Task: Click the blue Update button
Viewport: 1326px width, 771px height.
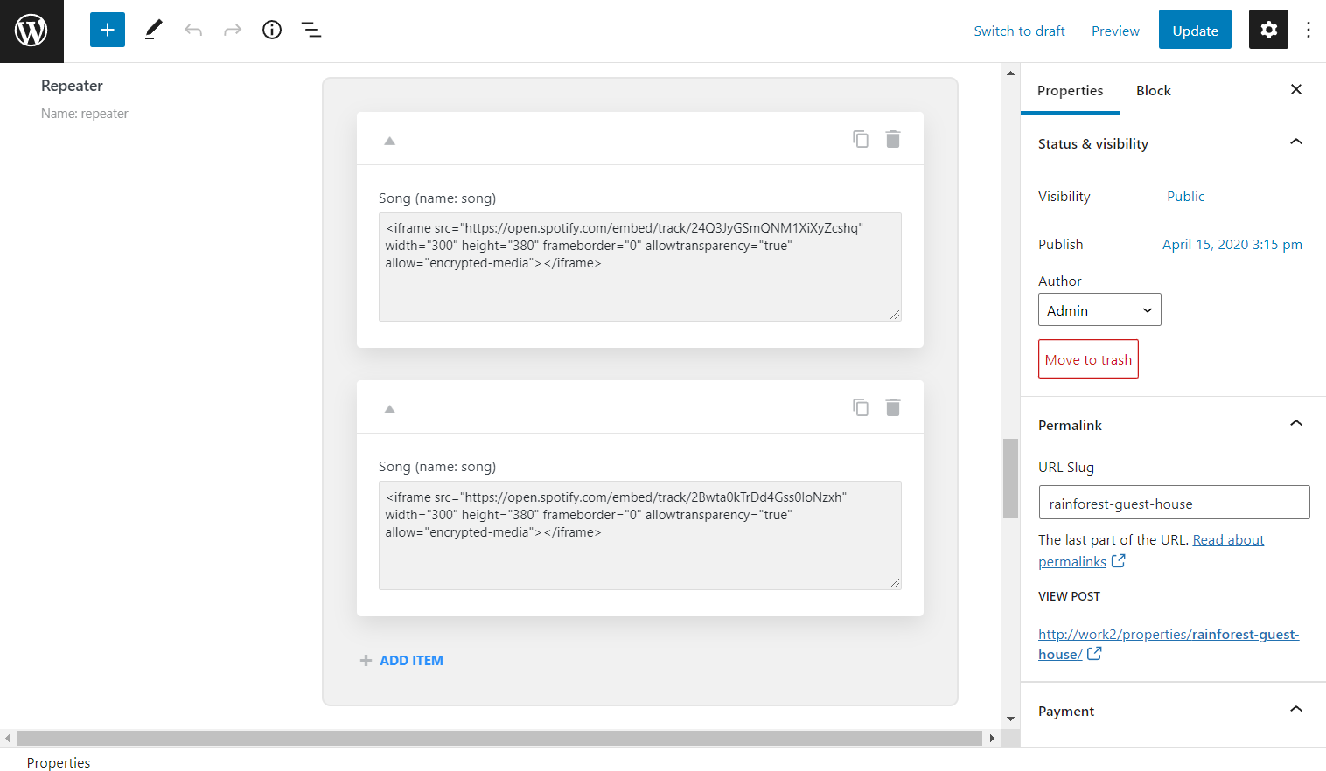Action: pyautogui.click(x=1195, y=30)
